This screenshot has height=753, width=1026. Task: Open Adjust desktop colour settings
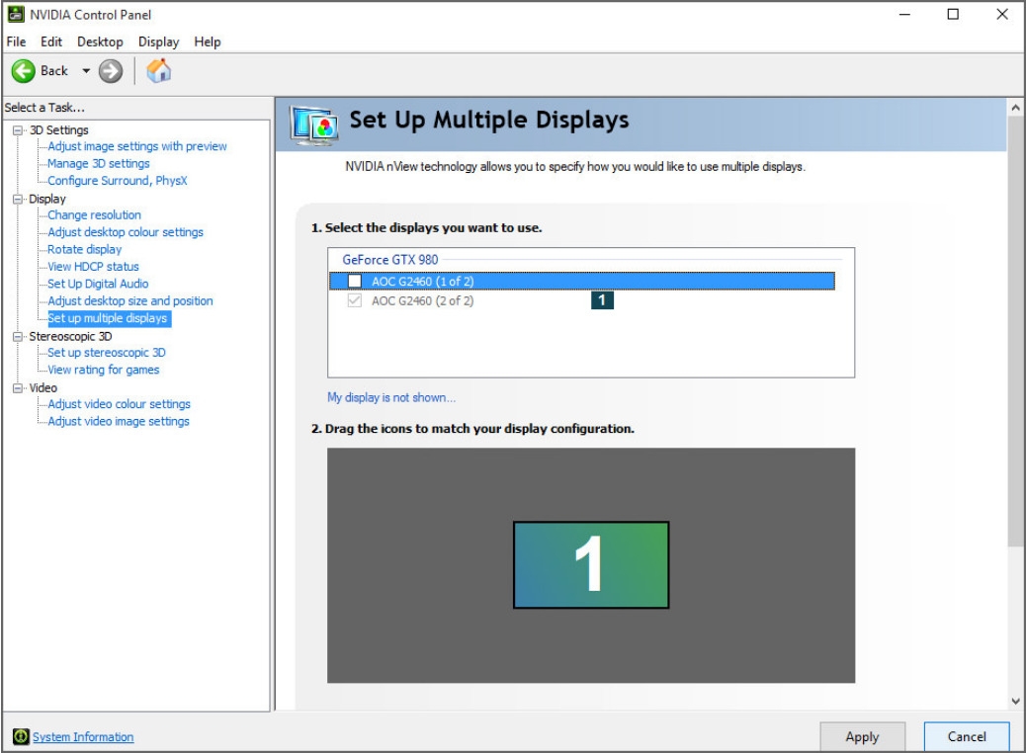[126, 231]
